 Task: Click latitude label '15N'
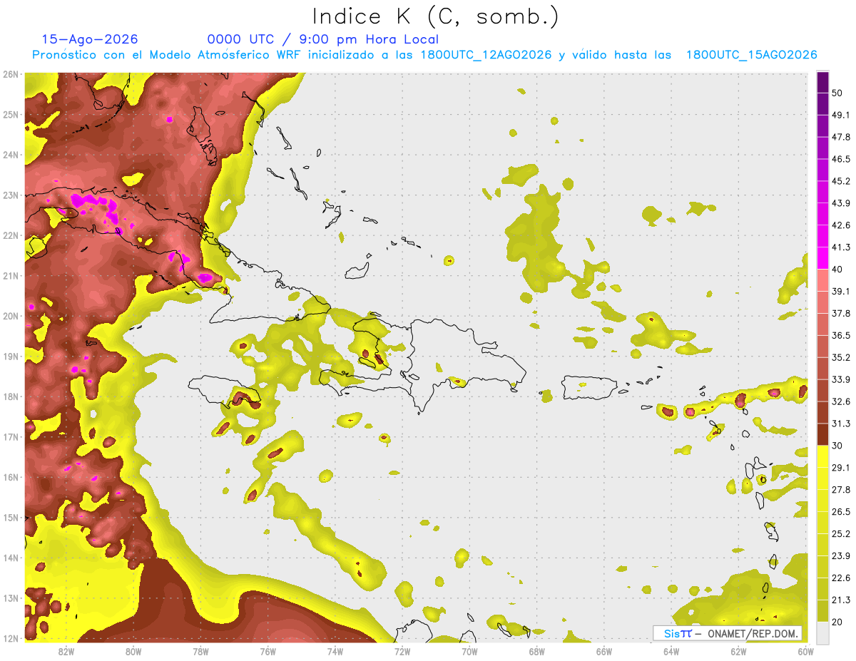pyautogui.click(x=11, y=517)
